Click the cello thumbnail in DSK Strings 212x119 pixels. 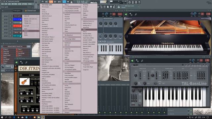tap(25, 81)
